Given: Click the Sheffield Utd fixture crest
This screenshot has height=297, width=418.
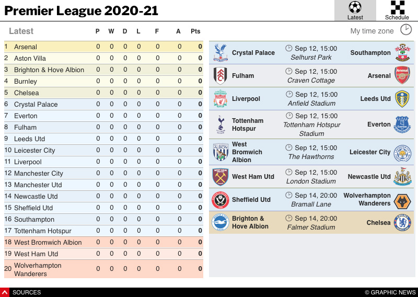Looking at the screenshot, I should point(220,200).
